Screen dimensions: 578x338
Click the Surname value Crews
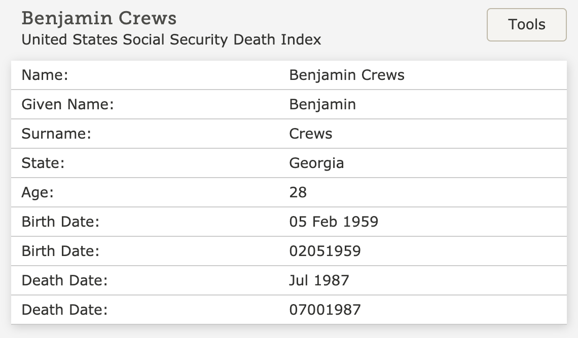310,134
